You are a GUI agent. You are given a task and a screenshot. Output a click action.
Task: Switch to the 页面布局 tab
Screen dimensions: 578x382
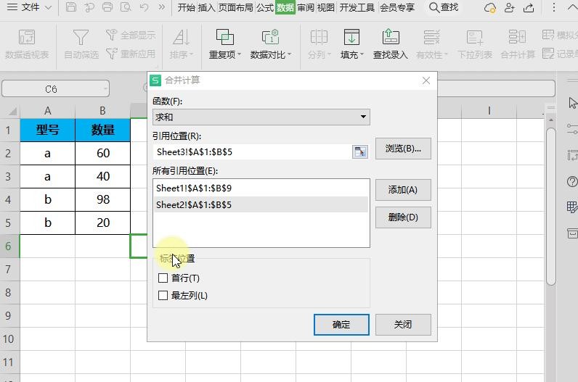tap(235, 7)
